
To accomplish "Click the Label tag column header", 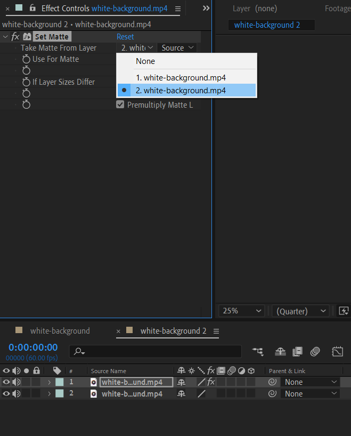I will (x=57, y=370).
